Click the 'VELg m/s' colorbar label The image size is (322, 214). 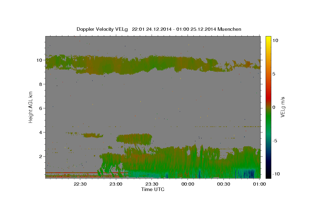pos(283,107)
